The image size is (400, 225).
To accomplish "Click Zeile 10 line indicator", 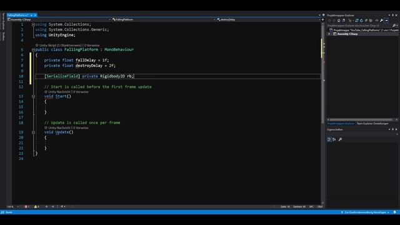I will [x=285, y=207].
